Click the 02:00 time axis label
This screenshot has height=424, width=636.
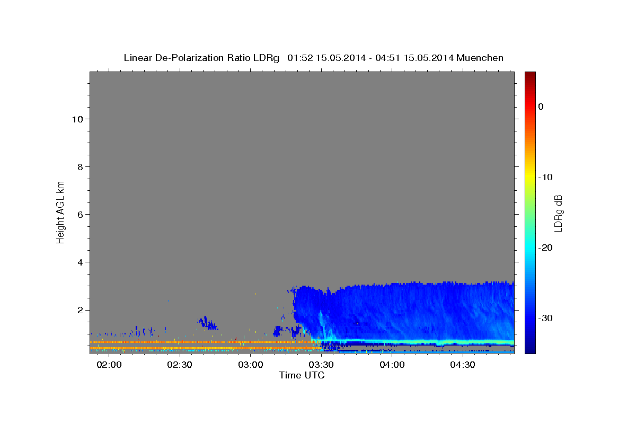(x=110, y=365)
